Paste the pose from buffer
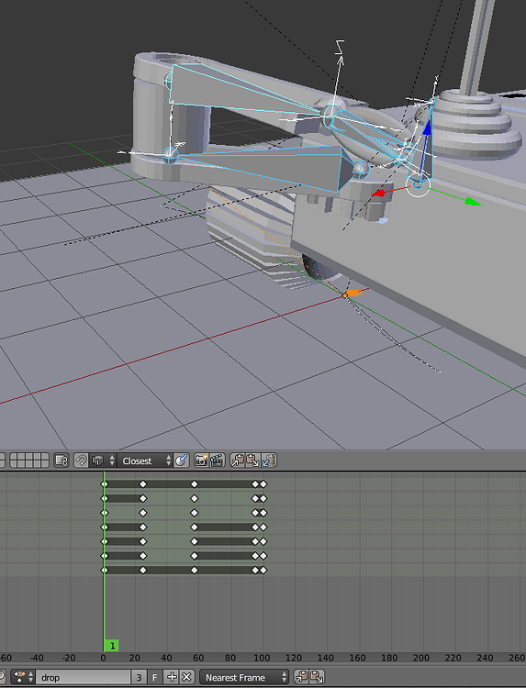The image size is (526, 688). pos(252,461)
